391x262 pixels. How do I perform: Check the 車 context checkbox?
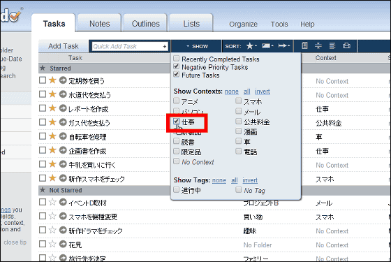point(239,141)
